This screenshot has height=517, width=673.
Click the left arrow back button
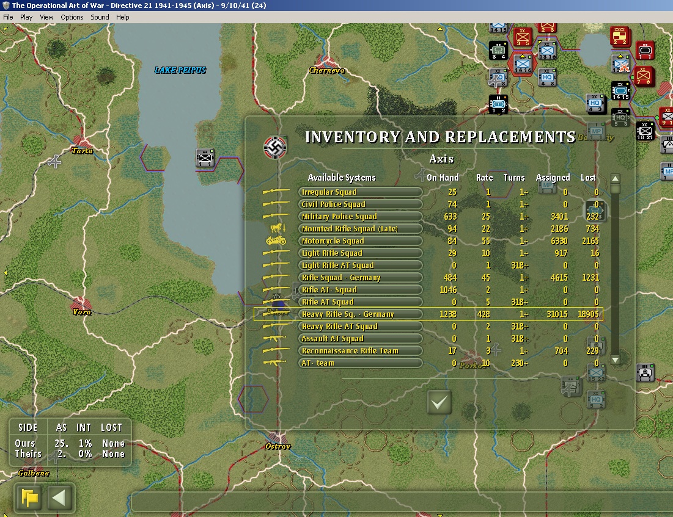pyautogui.click(x=59, y=497)
